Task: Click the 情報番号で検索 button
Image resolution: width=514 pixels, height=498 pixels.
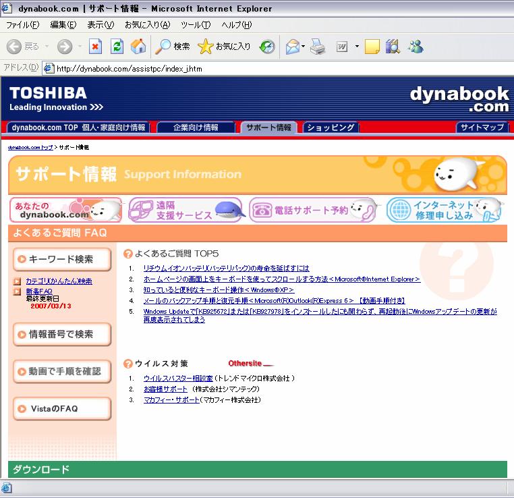Action: [62, 335]
